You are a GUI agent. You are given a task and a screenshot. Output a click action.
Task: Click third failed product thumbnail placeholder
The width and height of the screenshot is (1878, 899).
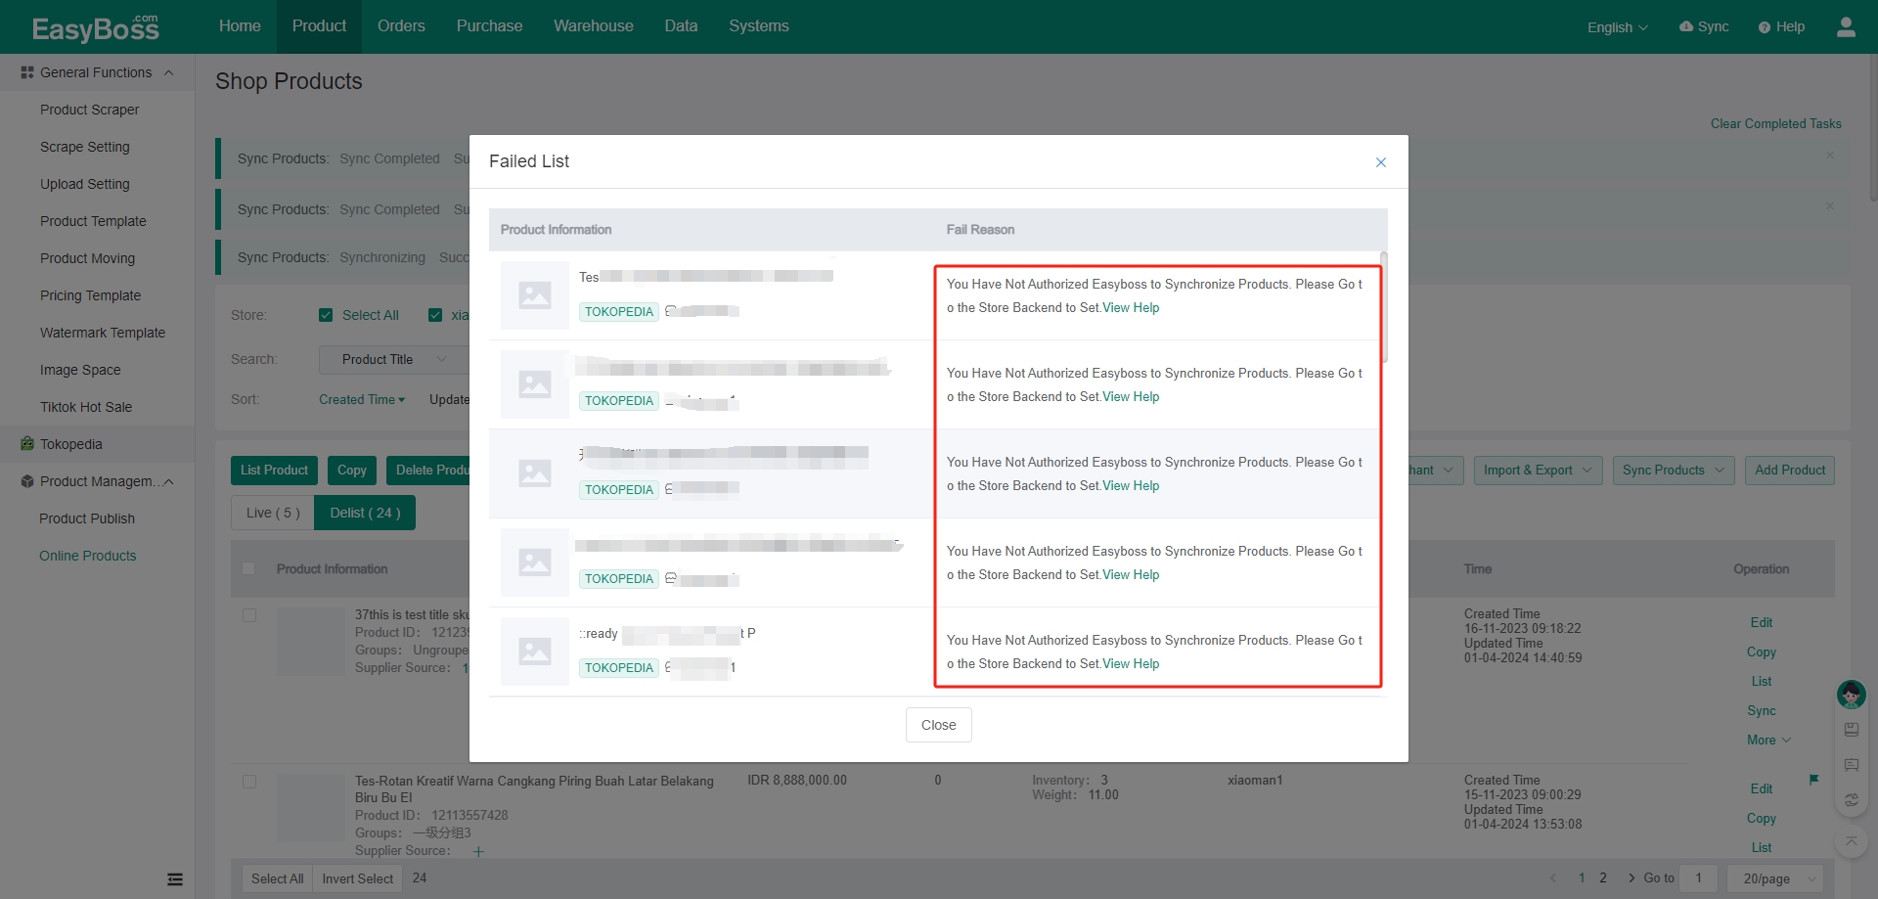coord(535,473)
